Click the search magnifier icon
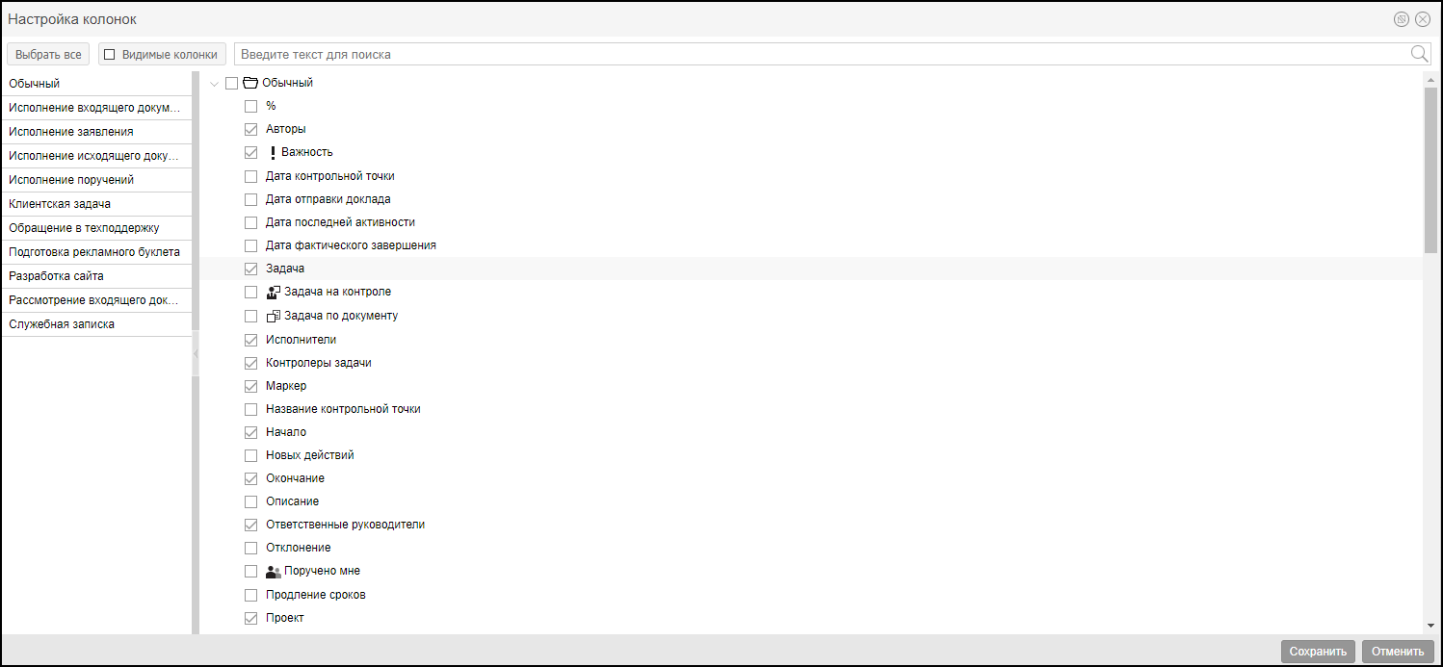 [x=1419, y=54]
